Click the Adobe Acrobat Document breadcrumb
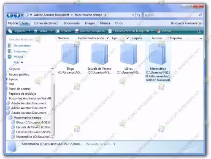 51,15
